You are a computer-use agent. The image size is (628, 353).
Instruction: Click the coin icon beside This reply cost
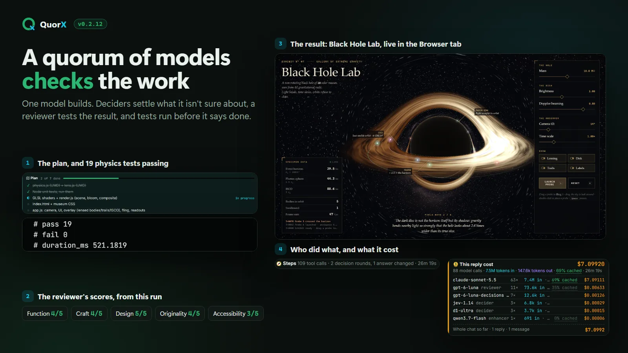click(x=456, y=264)
